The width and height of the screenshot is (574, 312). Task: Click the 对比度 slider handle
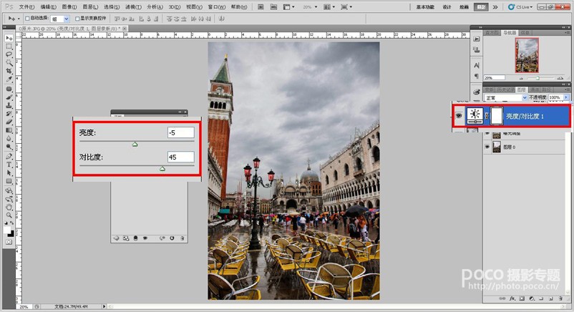pos(162,169)
